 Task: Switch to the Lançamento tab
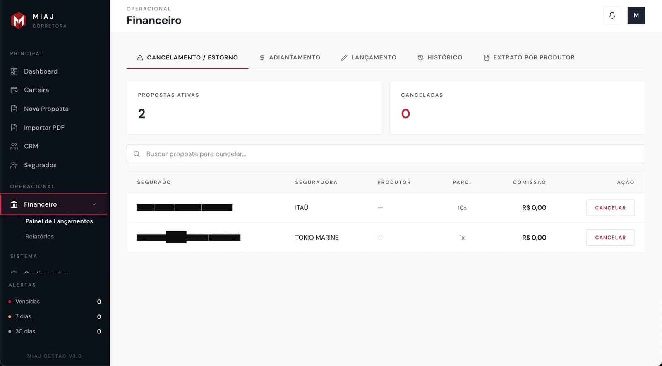coord(369,58)
